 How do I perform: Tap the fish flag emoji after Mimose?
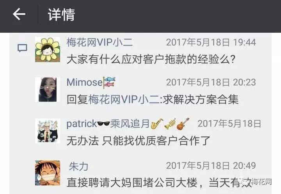pyautogui.click(x=109, y=82)
